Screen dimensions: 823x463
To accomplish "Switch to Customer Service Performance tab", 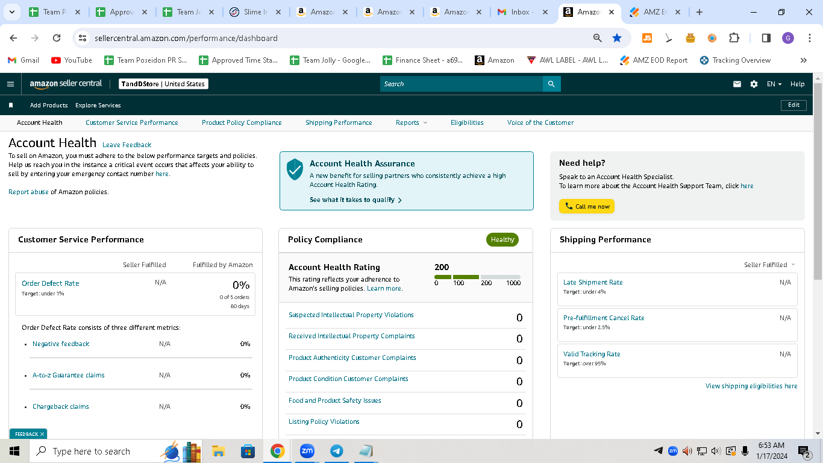I will pyautogui.click(x=132, y=122).
